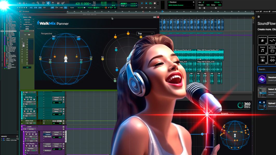This screenshot has height=155, width=276.
Task: Select the Zoomer magnifier tool
Action: tap(38, 3)
